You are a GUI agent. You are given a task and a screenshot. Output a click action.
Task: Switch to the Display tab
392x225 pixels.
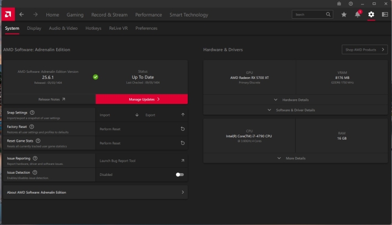[x=34, y=28]
